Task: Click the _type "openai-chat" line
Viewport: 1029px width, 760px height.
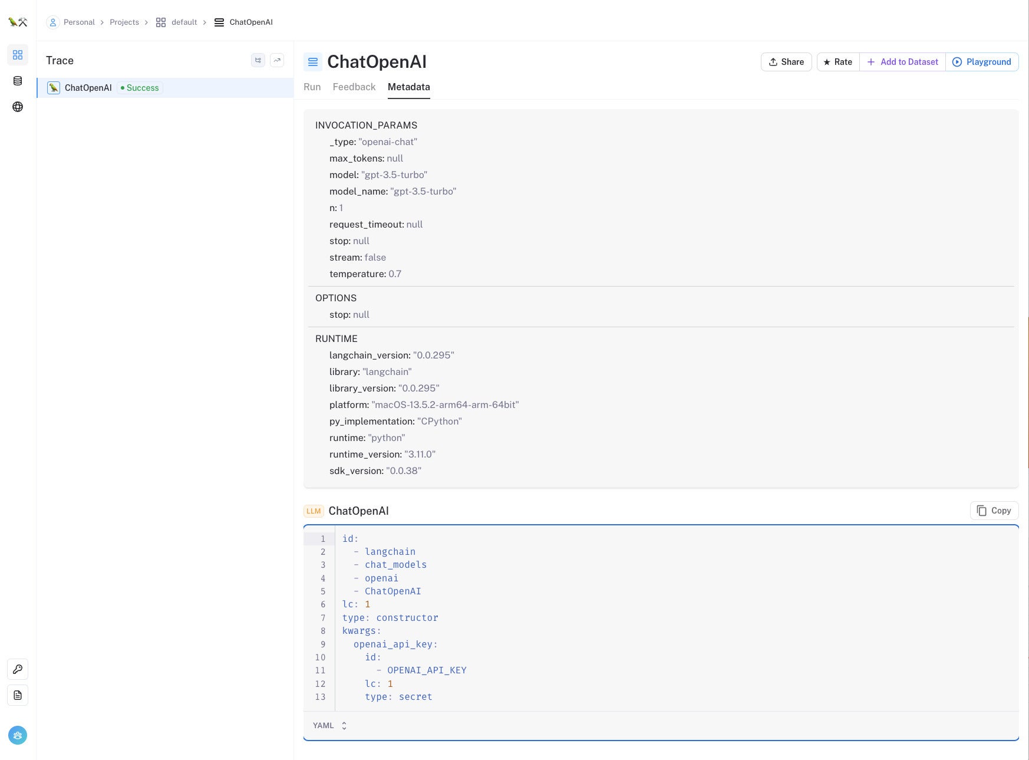Action: click(x=373, y=142)
